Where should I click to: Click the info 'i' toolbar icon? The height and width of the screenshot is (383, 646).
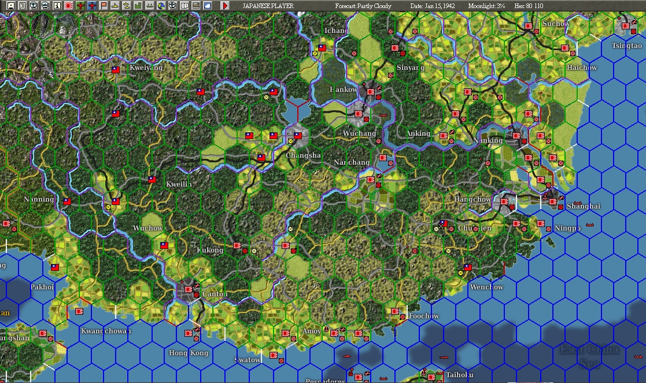coord(57,6)
